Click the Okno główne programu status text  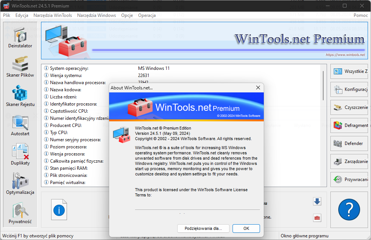(x=304, y=236)
